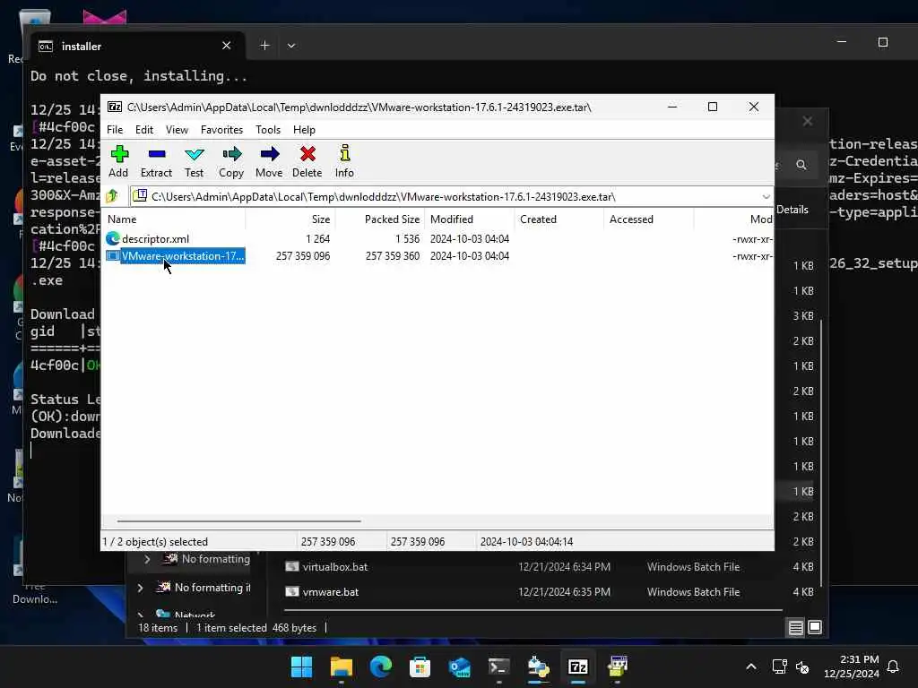Expand the first No formatting tree item
This screenshot has width=918, height=688.
[148, 559]
